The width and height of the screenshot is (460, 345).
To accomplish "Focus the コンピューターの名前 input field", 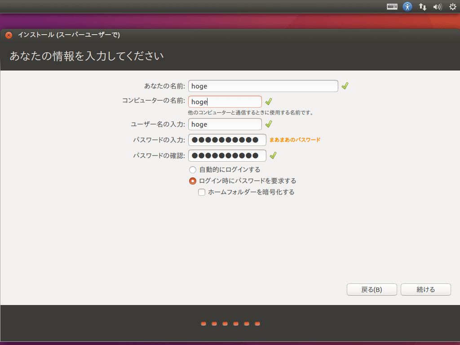I will coord(225,102).
